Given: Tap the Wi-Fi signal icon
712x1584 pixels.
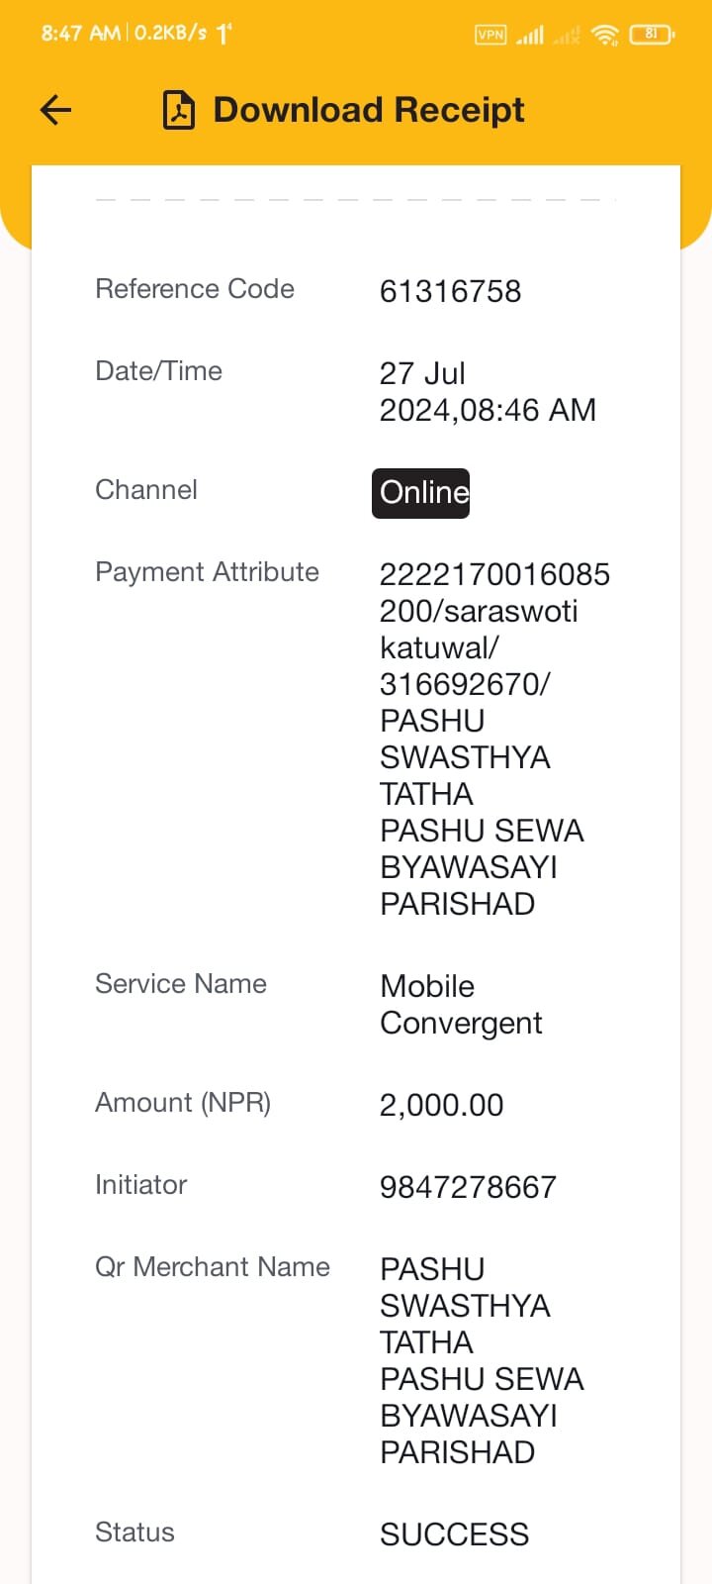Looking at the screenshot, I should (x=604, y=35).
